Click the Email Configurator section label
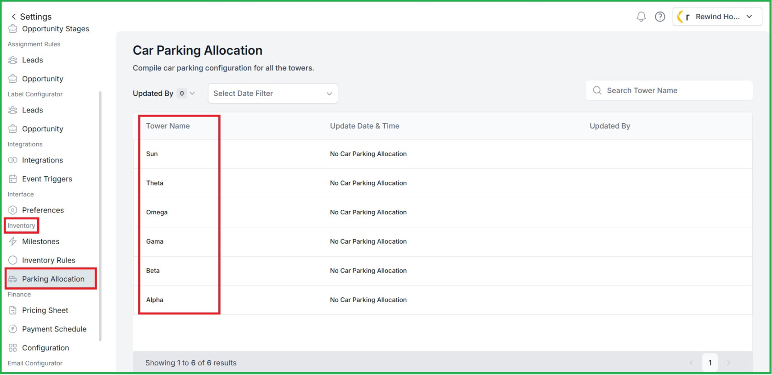 click(x=35, y=363)
